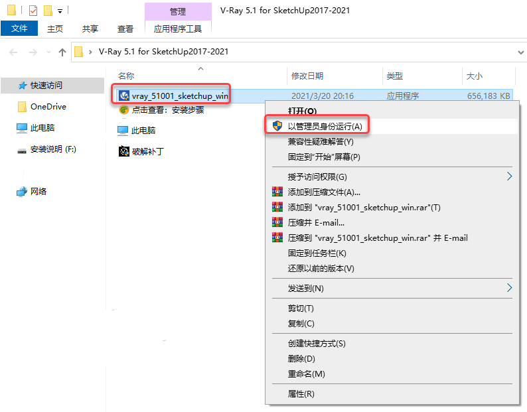Click the 此电脑 shortcut icon in file list
This screenshot has width=527, height=412.
click(x=123, y=131)
